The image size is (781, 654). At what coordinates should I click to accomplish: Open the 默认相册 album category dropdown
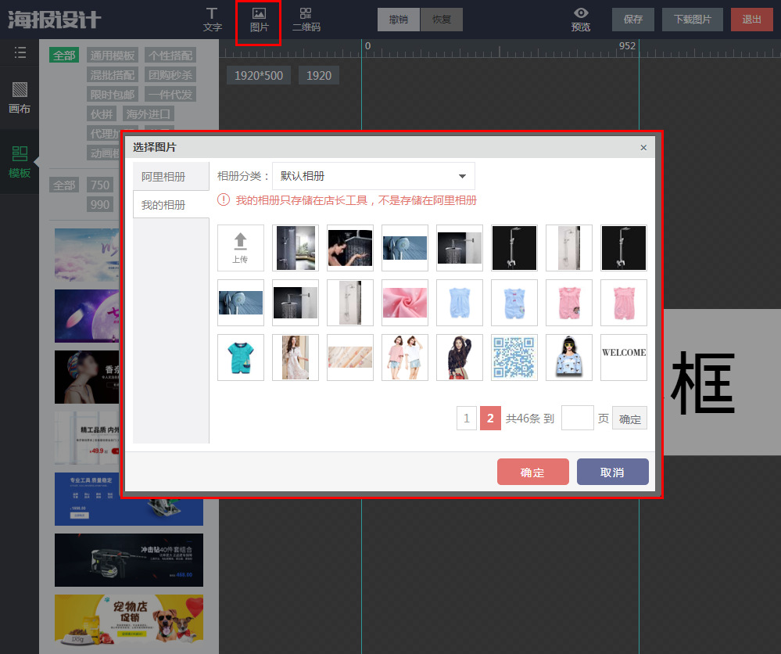374,176
